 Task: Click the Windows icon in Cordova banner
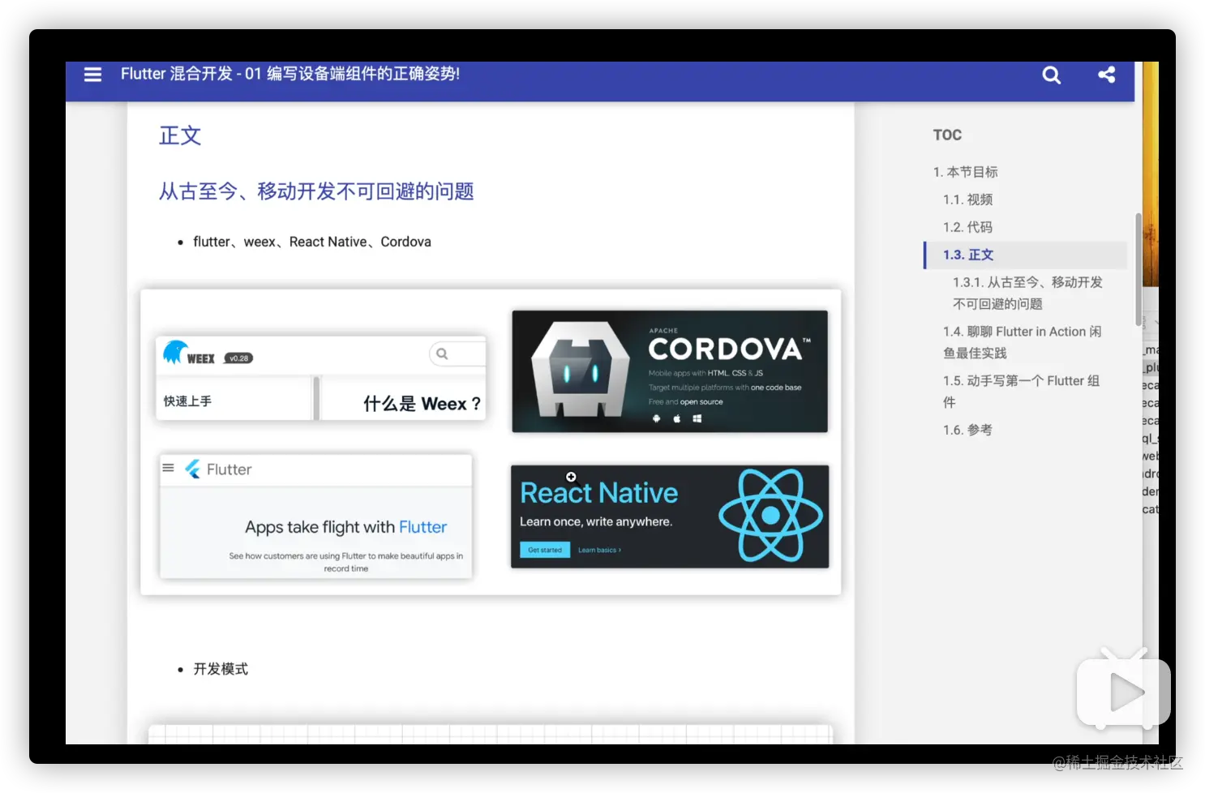697,418
